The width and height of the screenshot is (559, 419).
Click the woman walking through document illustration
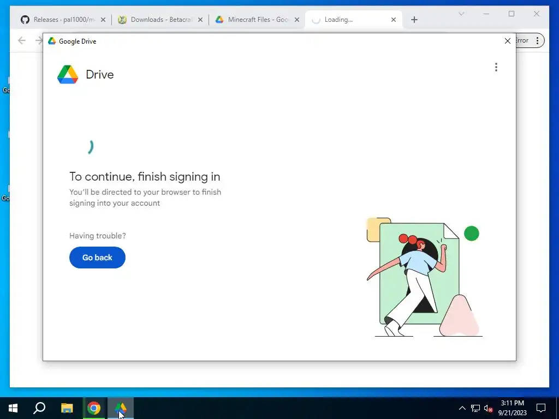[x=424, y=277]
